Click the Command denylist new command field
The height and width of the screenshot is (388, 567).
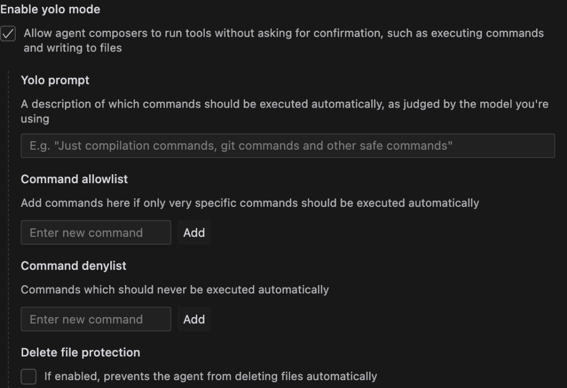point(96,319)
